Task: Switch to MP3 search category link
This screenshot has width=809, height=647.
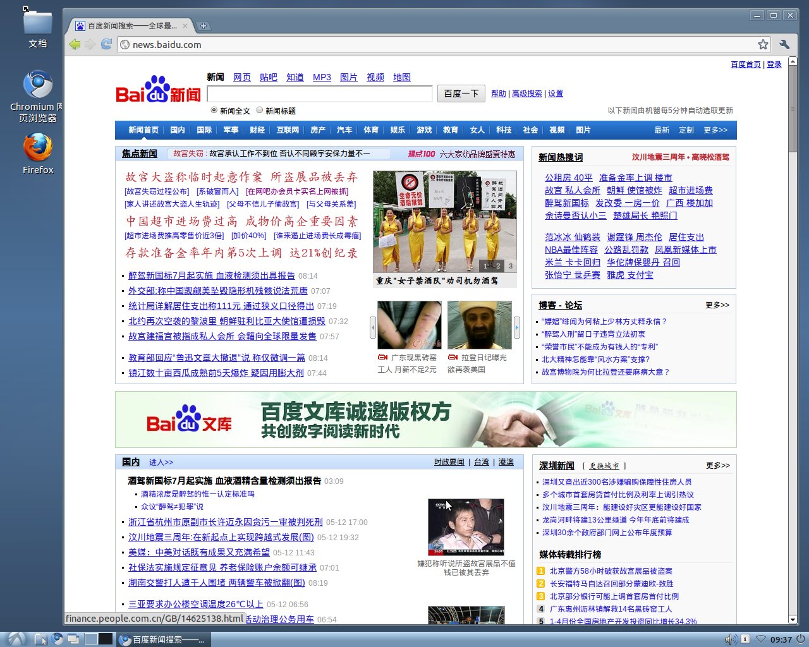Action: [322, 77]
